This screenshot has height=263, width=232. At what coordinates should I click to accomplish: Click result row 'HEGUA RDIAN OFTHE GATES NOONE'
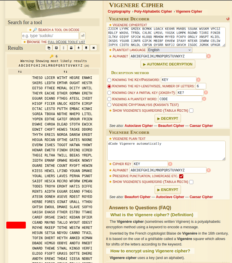click(62, 140)
